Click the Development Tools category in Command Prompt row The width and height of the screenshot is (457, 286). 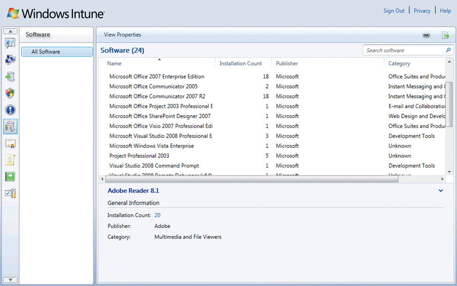pos(411,166)
